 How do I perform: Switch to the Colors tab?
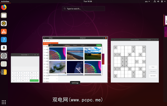pos(83,45)
